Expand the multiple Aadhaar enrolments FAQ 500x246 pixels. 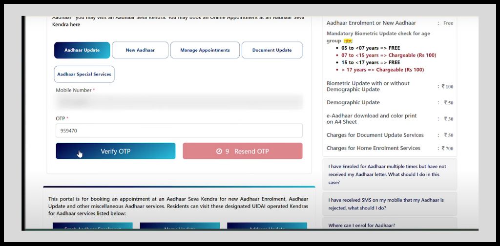click(x=390, y=174)
